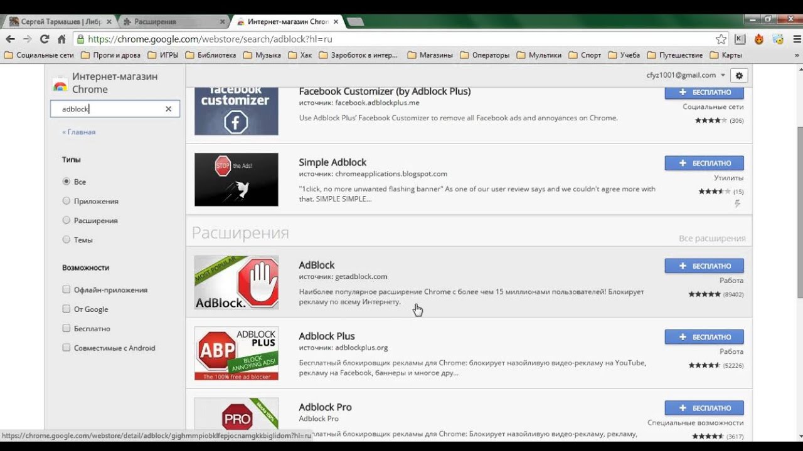Viewport: 803px width, 451px height.
Task: Open the Музыка bookmarks folder
Action: tap(262, 55)
